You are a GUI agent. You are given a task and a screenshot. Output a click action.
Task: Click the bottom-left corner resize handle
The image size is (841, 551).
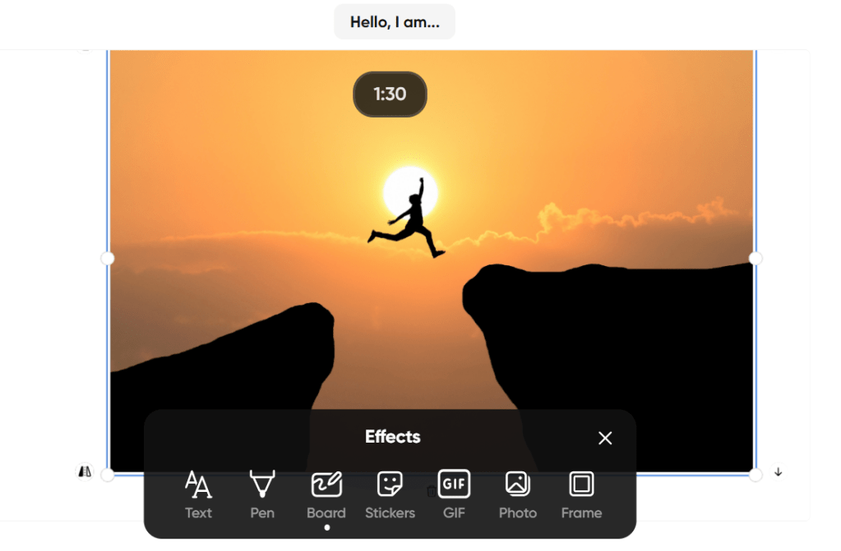pyautogui.click(x=107, y=475)
